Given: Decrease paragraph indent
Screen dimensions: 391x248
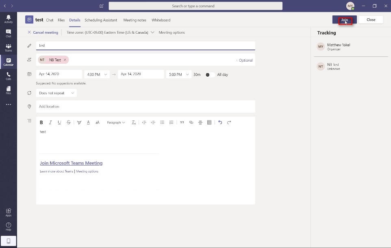Looking at the screenshot, I should point(144,122).
